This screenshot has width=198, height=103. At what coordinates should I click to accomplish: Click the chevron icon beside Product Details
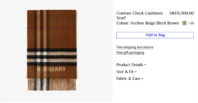tap(145, 65)
